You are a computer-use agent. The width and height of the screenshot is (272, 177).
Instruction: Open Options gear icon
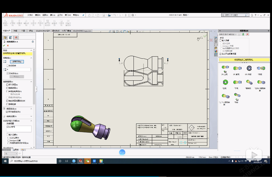click(x=133, y=15)
